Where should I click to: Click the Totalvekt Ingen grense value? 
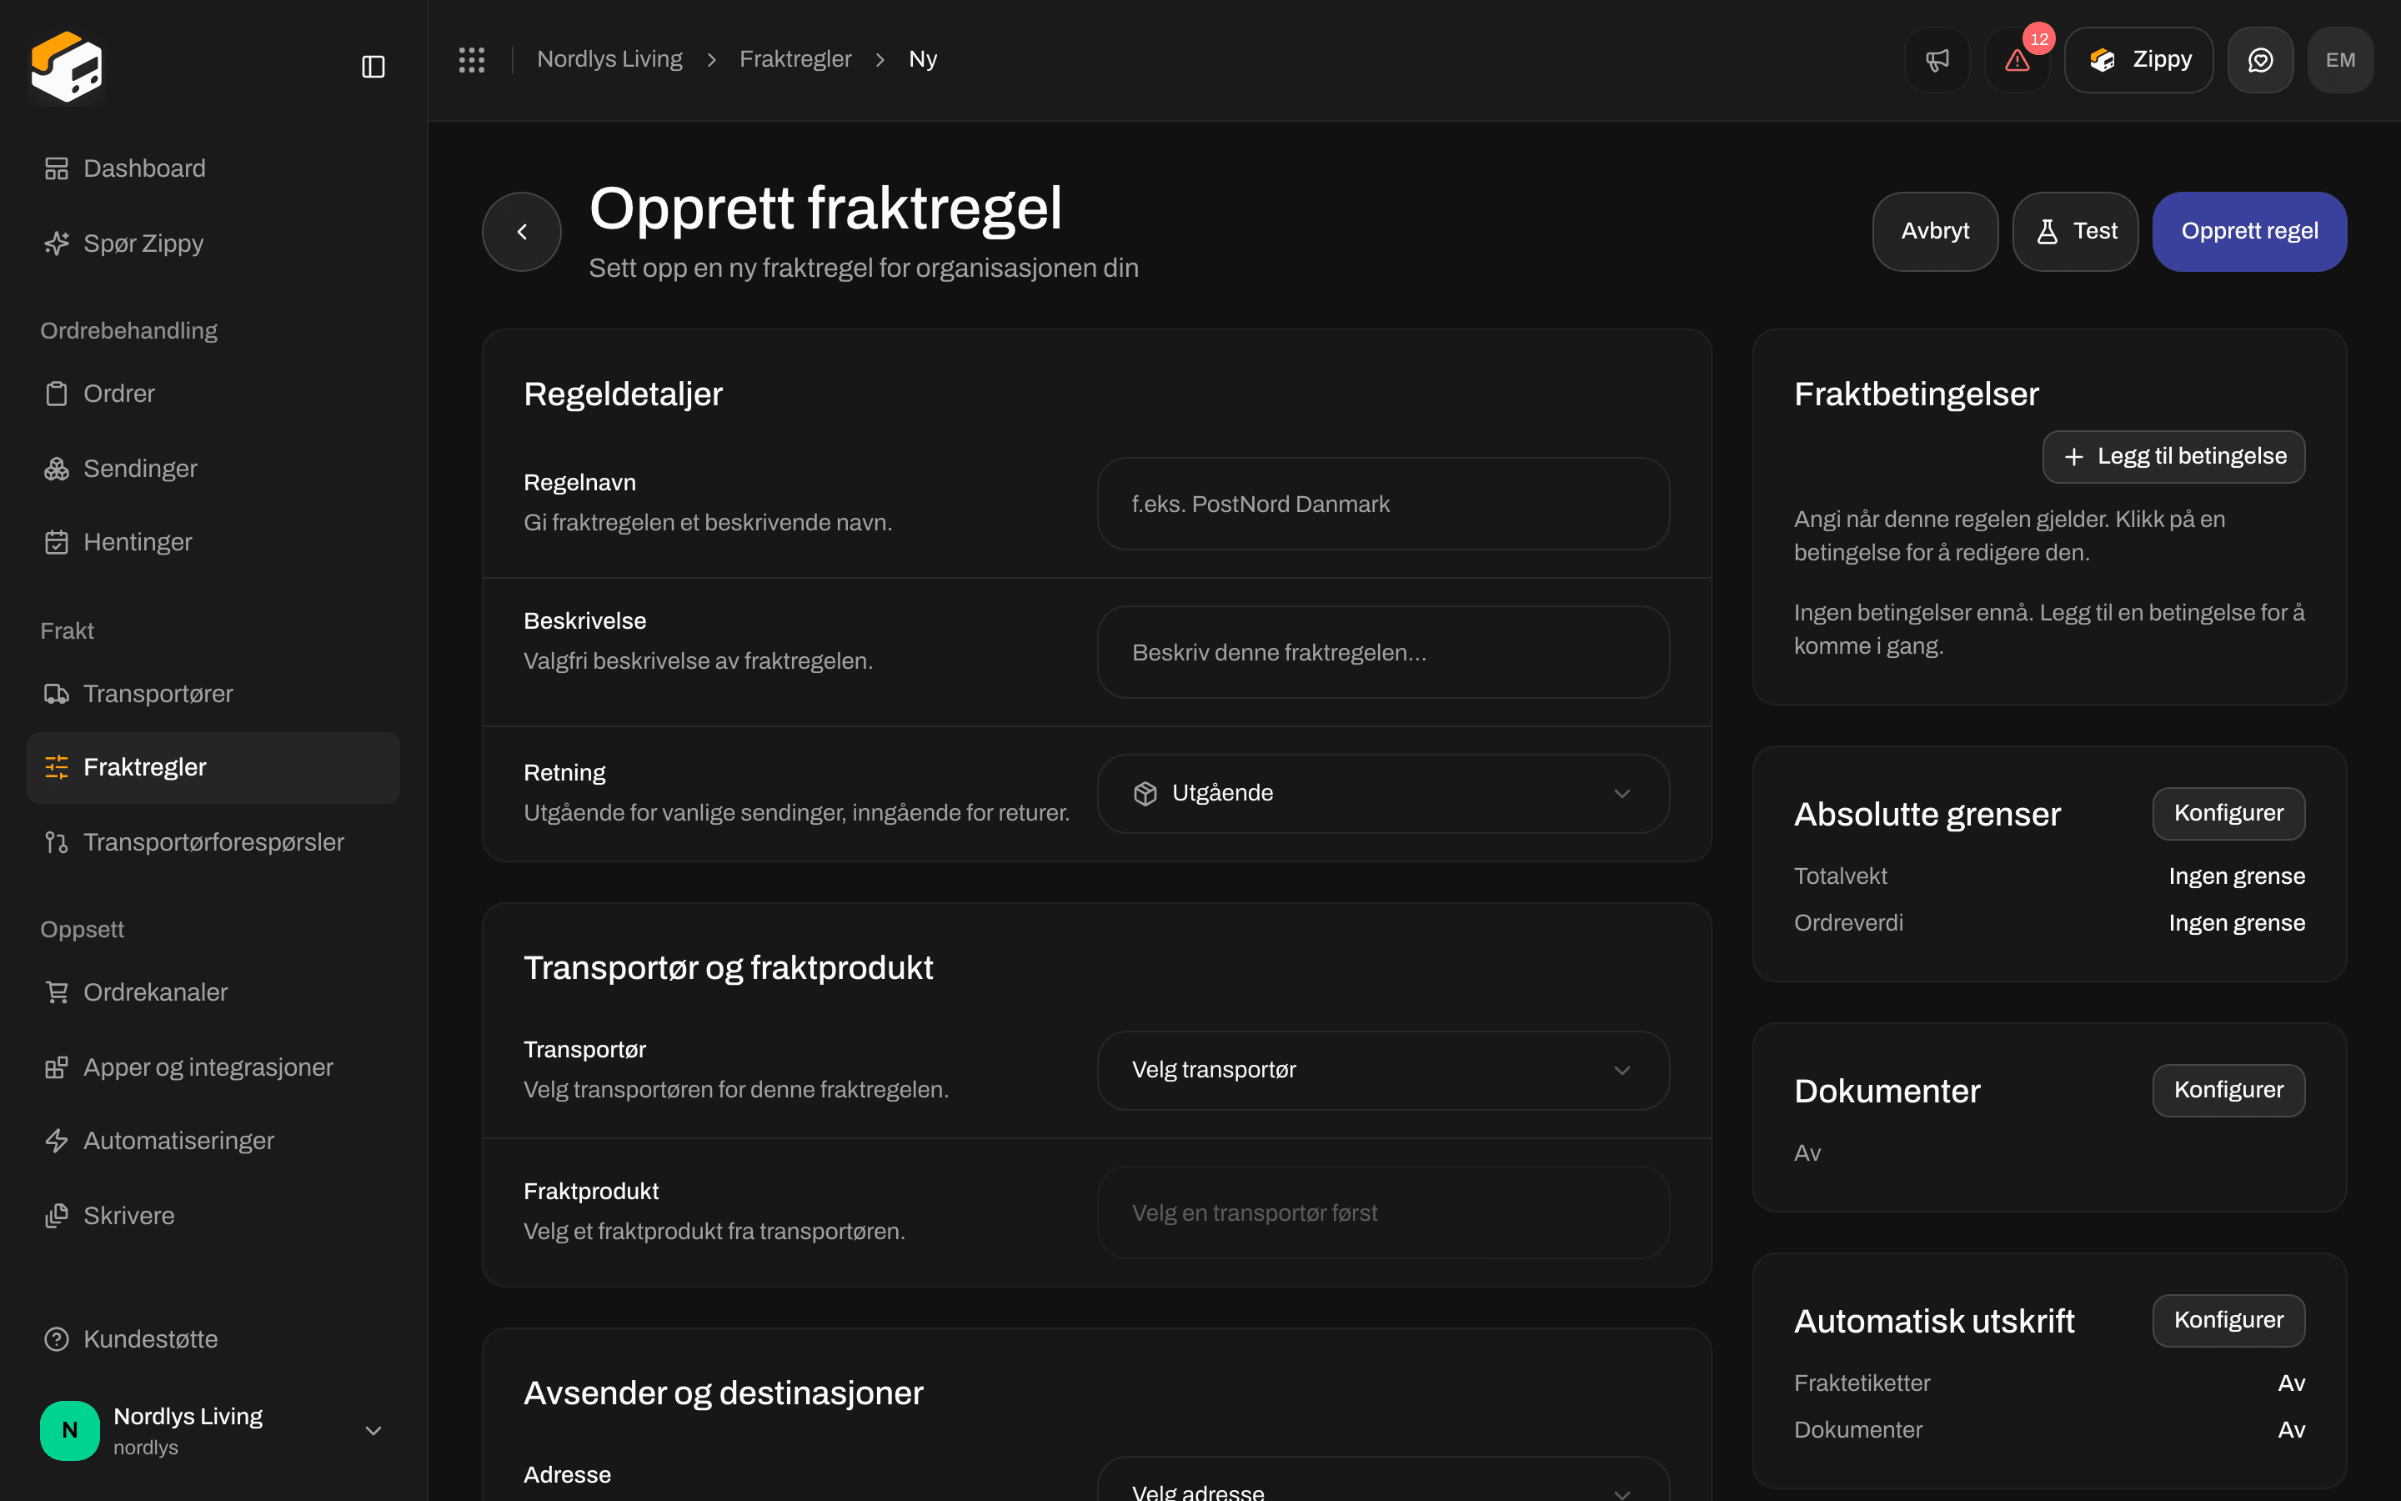2236,876
